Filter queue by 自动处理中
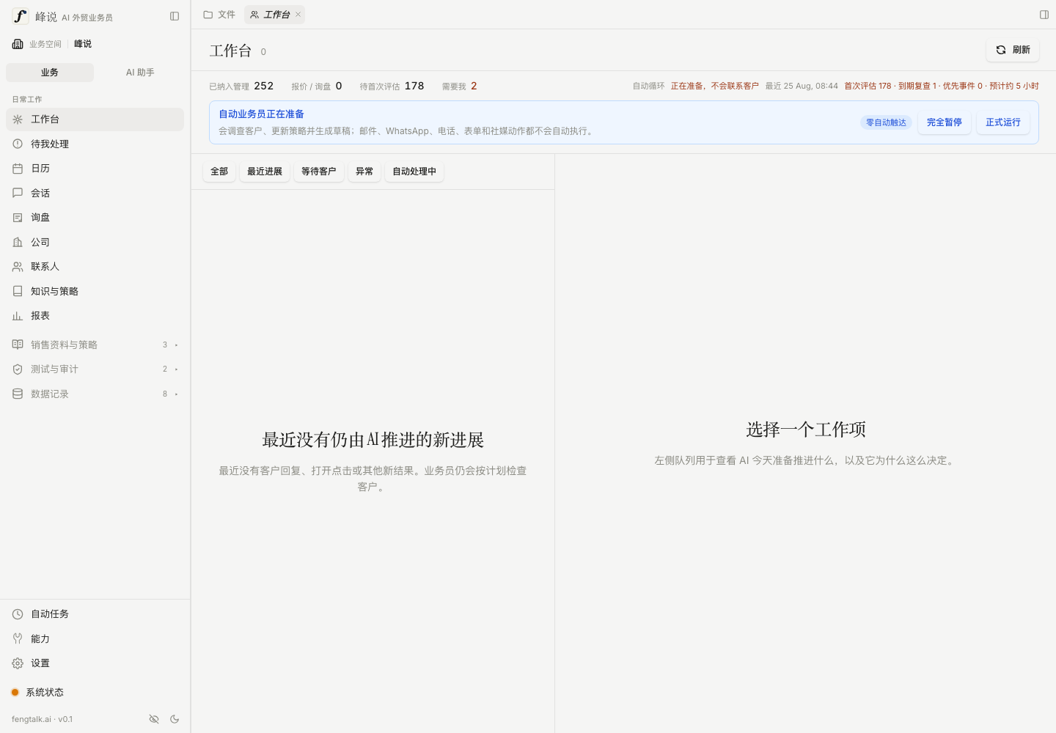The width and height of the screenshot is (1056, 733). click(414, 172)
